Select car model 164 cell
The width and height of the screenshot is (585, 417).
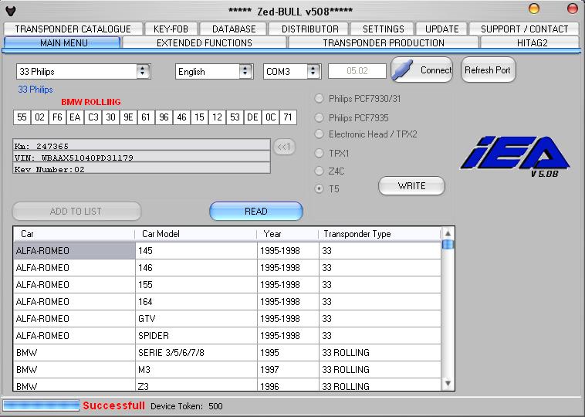[x=196, y=302]
